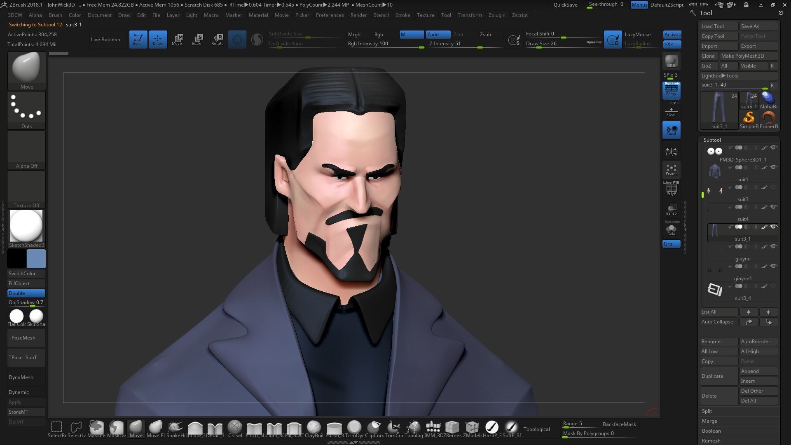Toggle Local symmetry transformations
Viewport: 791px width, 445px height.
[x=671, y=130]
